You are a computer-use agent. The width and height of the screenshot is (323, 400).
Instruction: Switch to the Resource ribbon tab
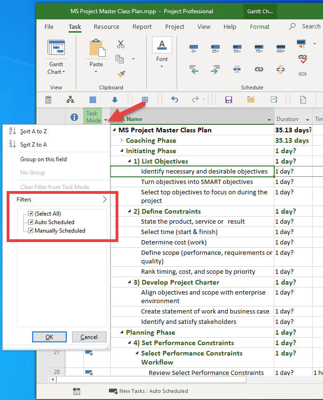(x=106, y=27)
